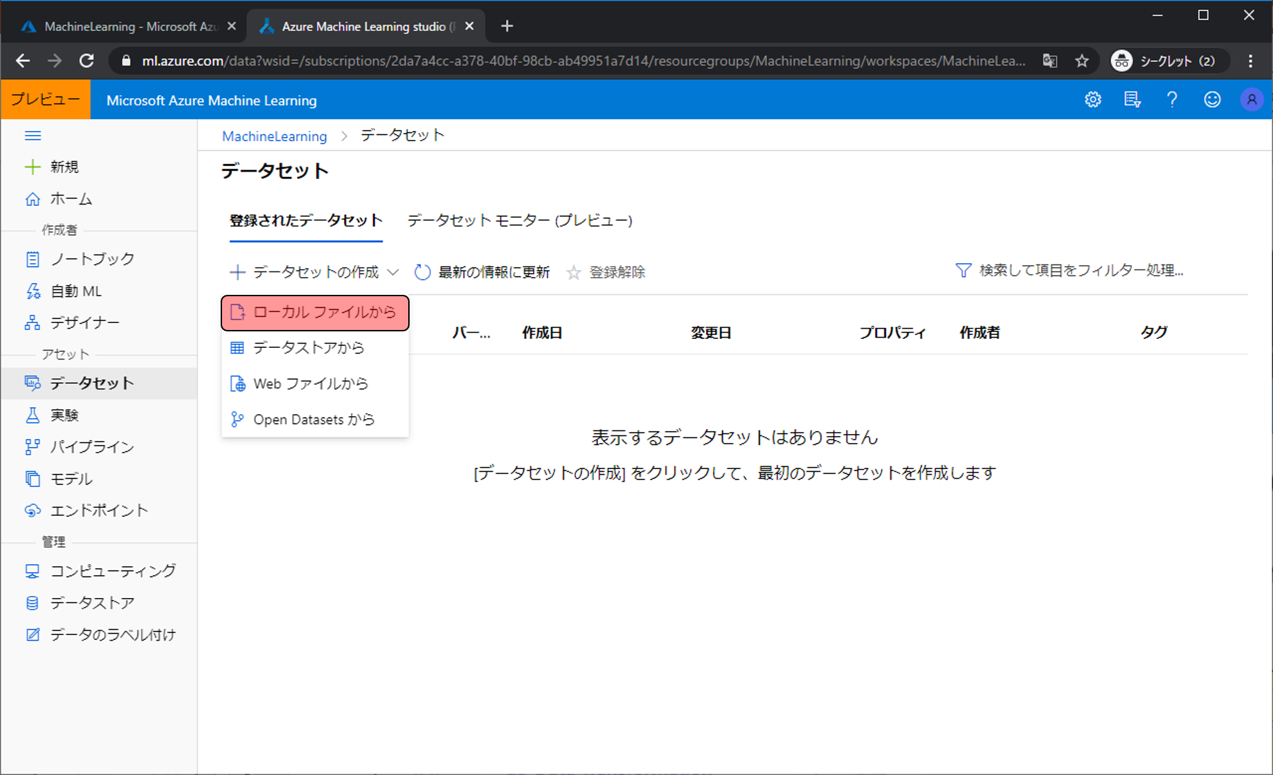Expand the データセットの作成 dropdown
The image size is (1273, 775).
coord(314,272)
